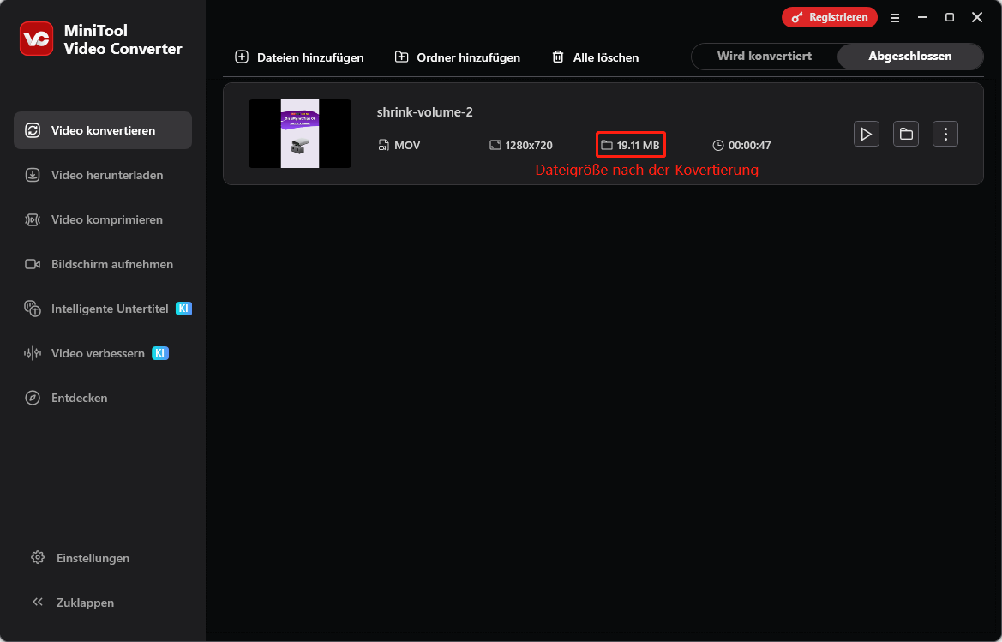Screen dimensions: 1002x642
Task: Open Einstellungen
Action: click(x=81, y=558)
